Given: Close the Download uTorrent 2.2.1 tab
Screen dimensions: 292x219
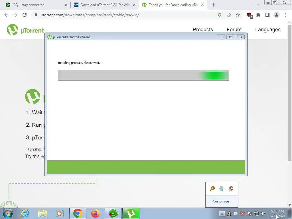Looking at the screenshot, I should point(134,5).
